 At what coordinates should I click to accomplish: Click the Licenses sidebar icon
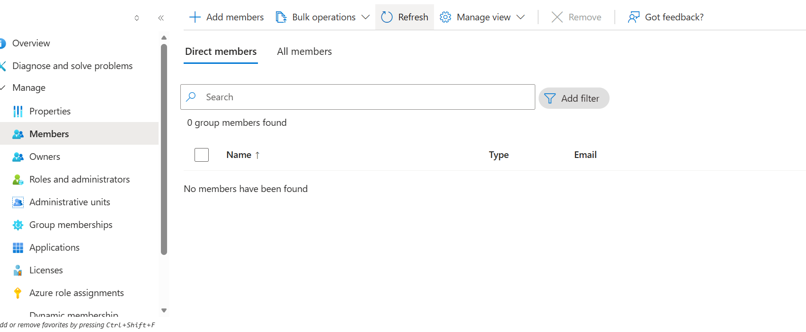click(18, 271)
